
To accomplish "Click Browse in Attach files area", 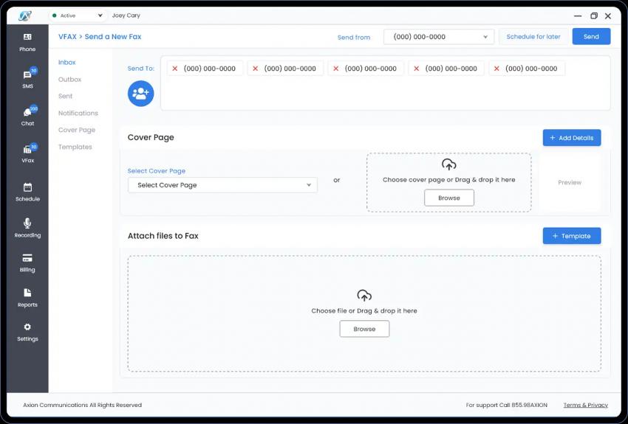I will point(364,329).
